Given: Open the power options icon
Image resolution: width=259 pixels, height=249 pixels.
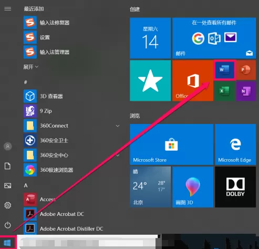Looking at the screenshot, I should [8, 225].
